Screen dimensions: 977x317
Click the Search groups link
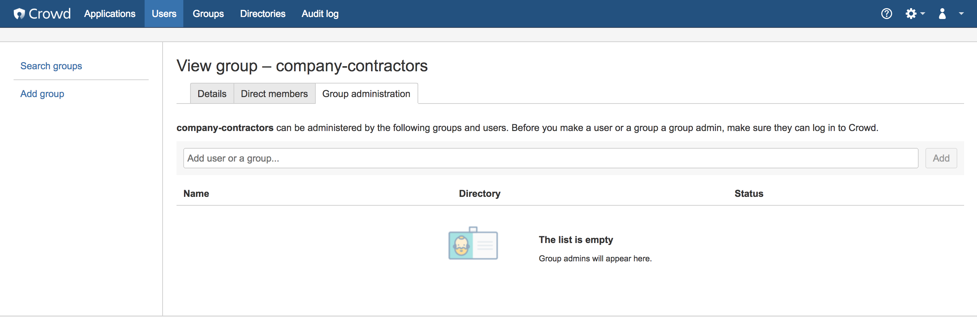[51, 66]
